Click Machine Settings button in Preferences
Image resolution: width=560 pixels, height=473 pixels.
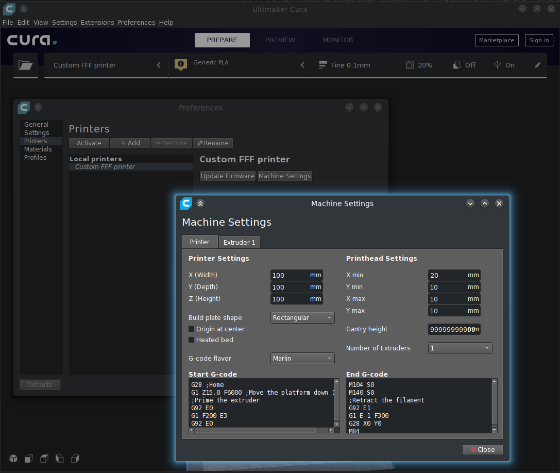click(x=285, y=176)
